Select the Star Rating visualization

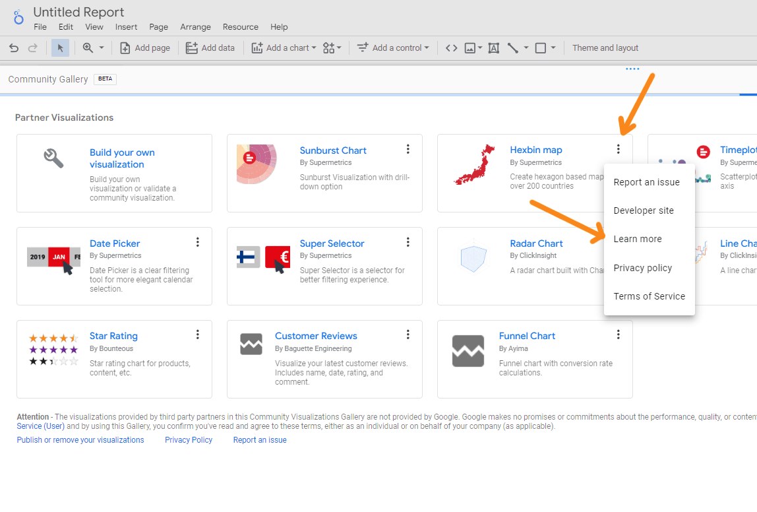click(x=113, y=336)
